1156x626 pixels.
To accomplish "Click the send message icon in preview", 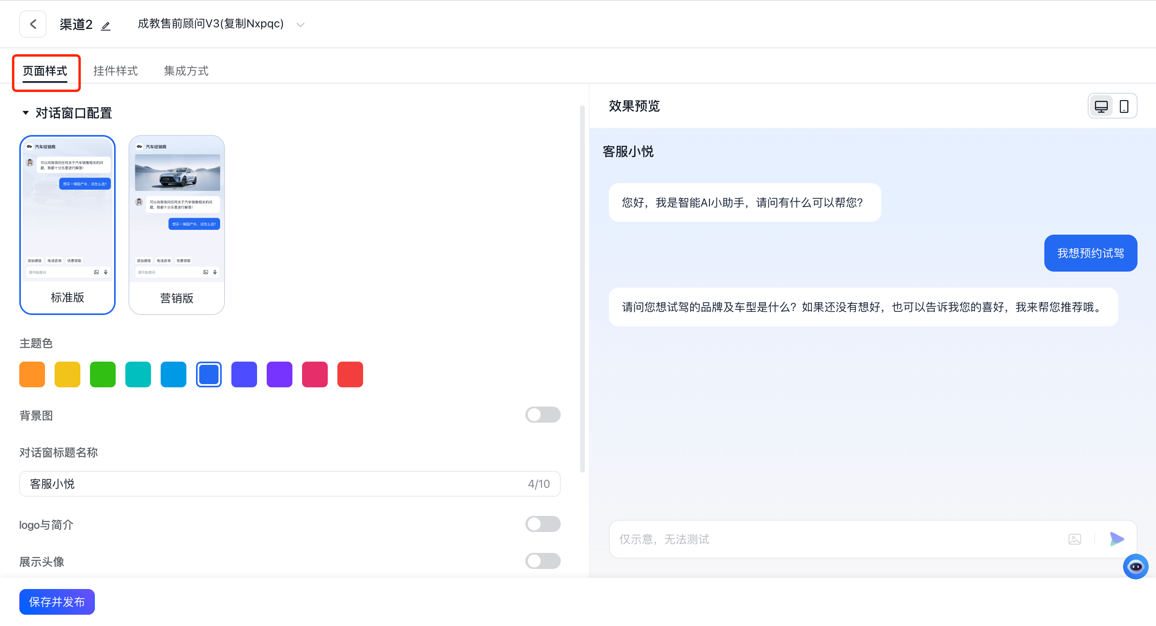I will point(1117,539).
